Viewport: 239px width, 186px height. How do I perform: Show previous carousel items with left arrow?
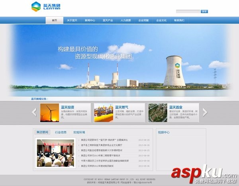pos(34,112)
